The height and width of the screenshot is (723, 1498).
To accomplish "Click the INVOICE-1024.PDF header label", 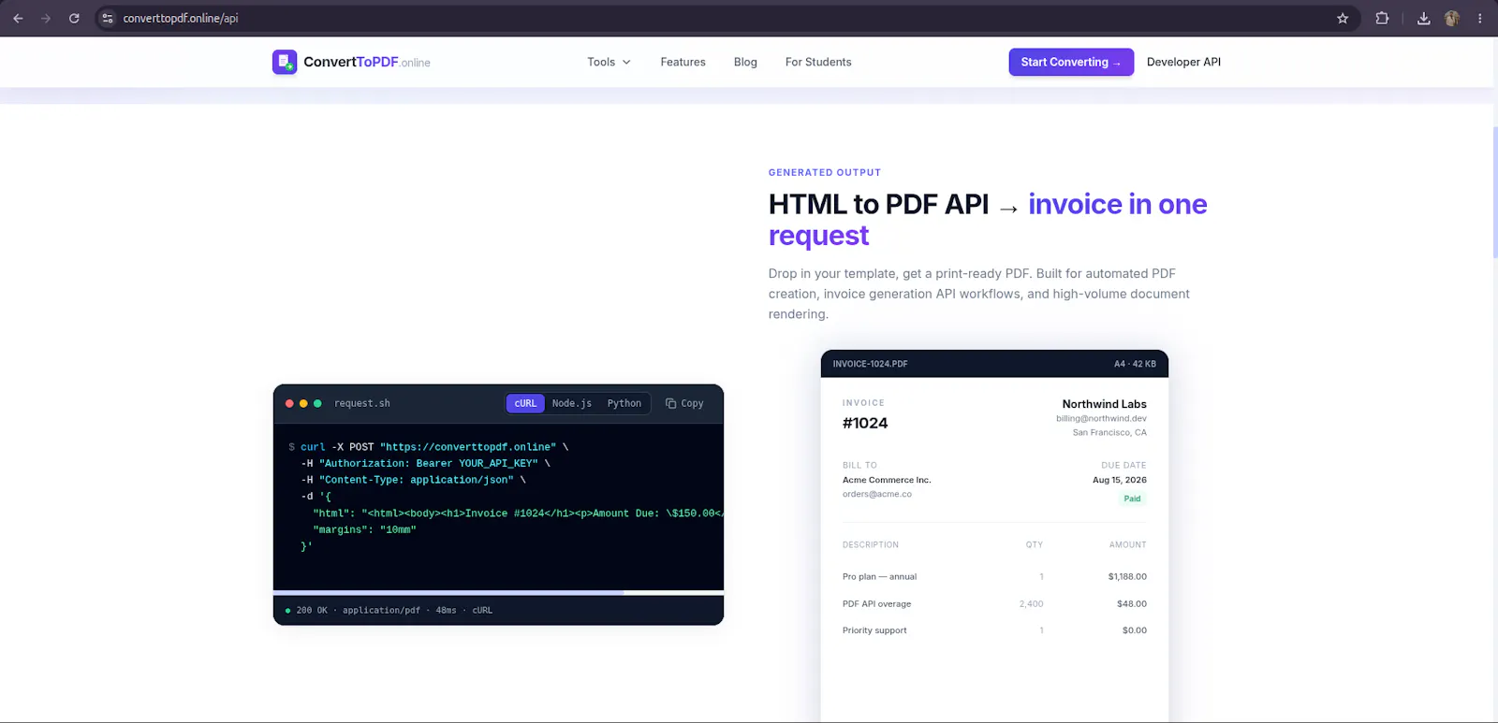I will pos(870,364).
